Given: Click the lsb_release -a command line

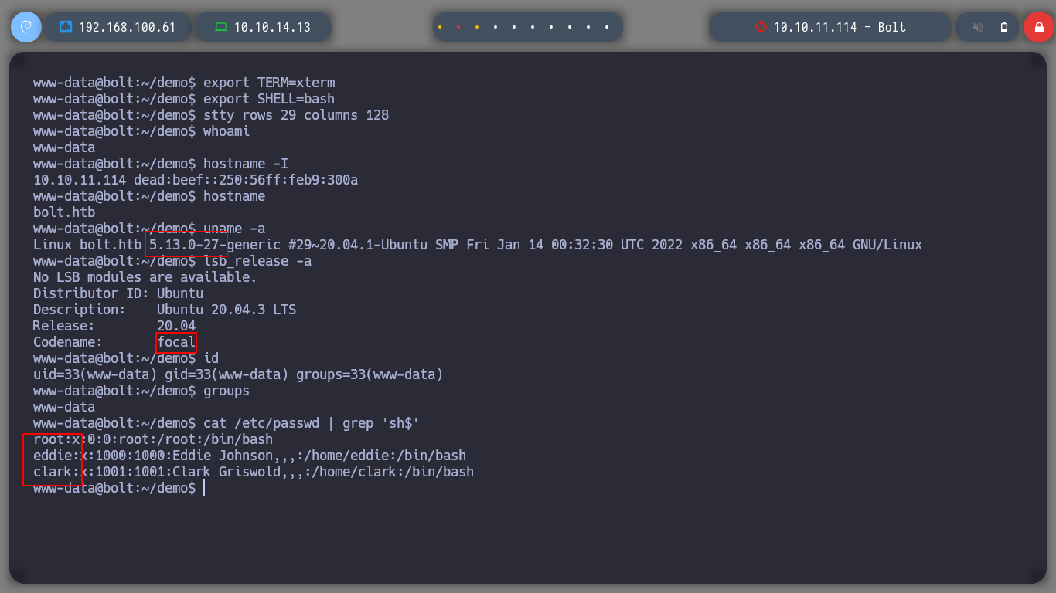Looking at the screenshot, I should pyautogui.click(x=172, y=261).
